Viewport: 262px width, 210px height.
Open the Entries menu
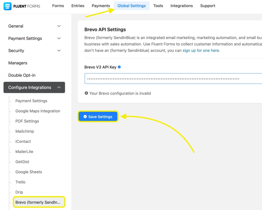[78, 6]
